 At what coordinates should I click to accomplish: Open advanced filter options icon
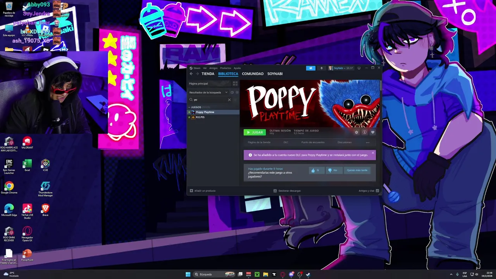coord(235,100)
